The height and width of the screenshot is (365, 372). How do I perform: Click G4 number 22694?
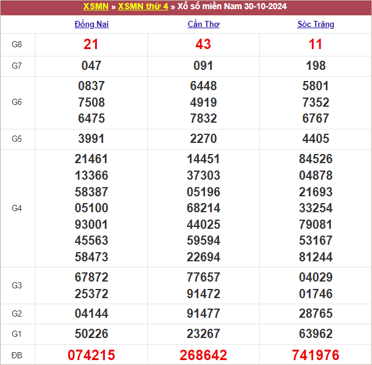(x=203, y=257)
